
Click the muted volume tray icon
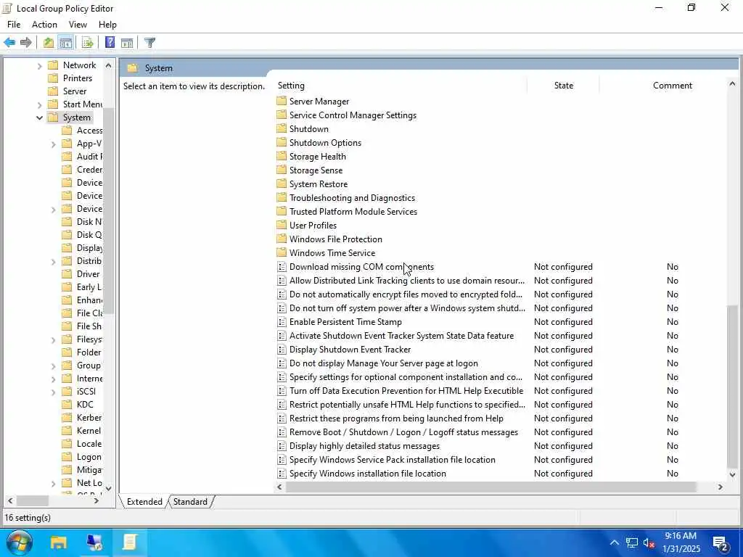[x=649, y=542]
